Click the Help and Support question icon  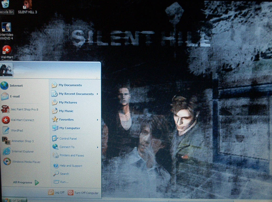(56, 166)
